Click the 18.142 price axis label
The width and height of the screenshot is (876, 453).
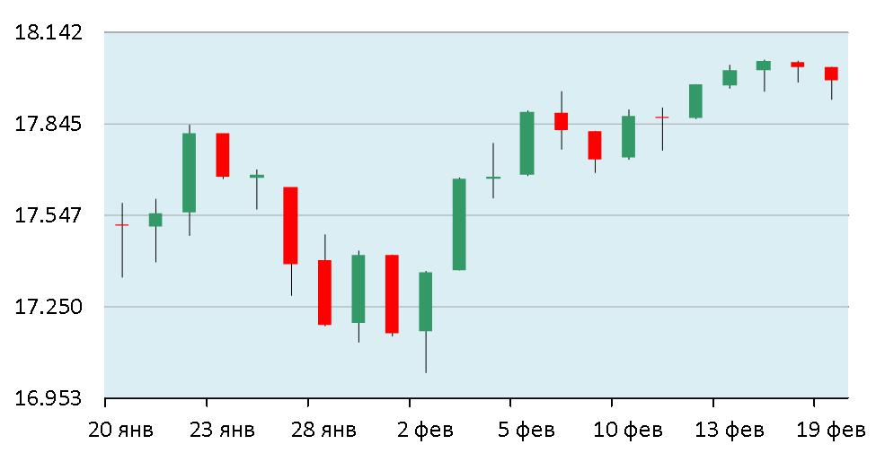pyautogui.click(x=48, y=33)
